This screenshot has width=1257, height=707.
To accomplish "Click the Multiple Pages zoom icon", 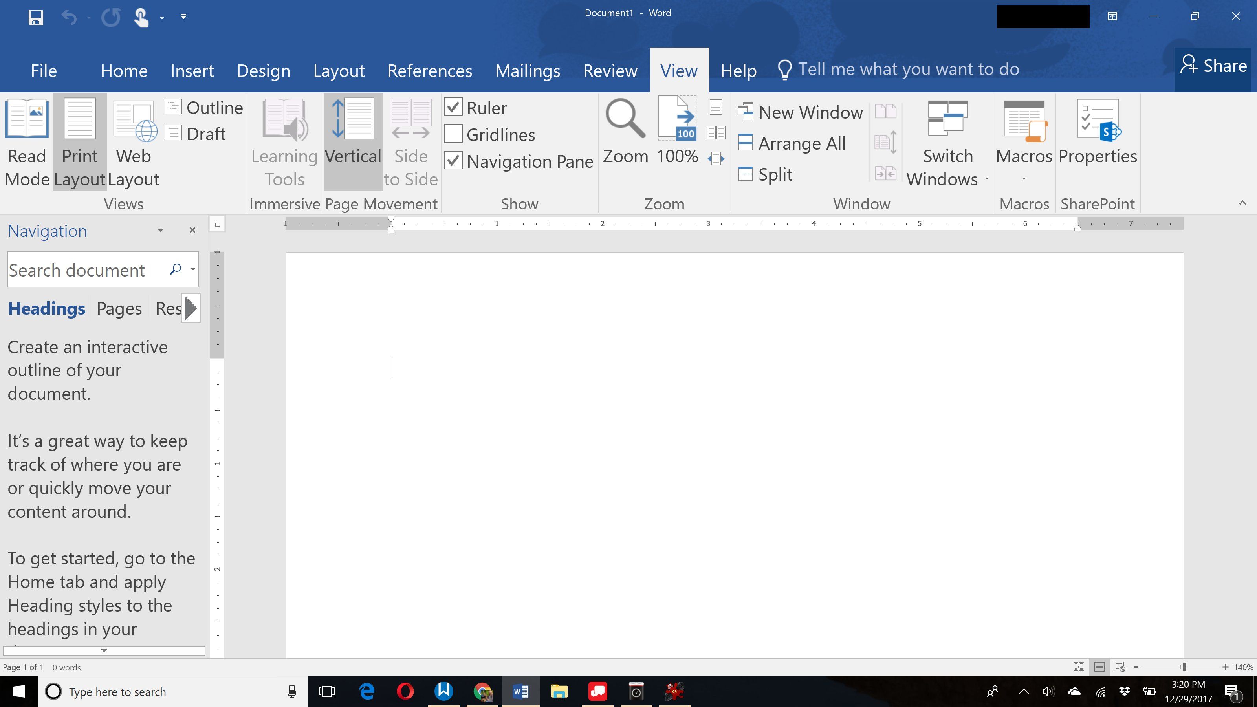I will point(716,133).
